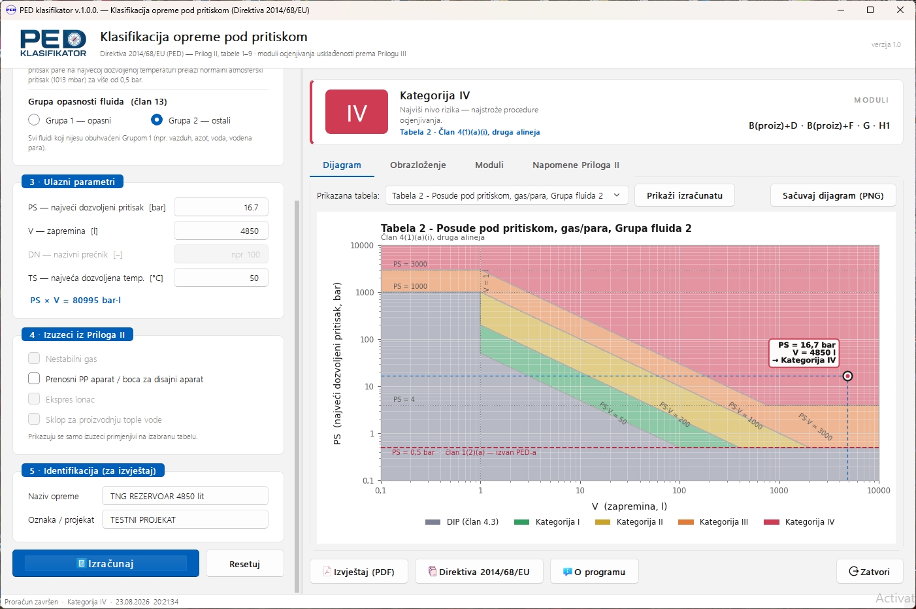Open the Moduli tab
The image size is (916, 609).
(x=489, y=165)
